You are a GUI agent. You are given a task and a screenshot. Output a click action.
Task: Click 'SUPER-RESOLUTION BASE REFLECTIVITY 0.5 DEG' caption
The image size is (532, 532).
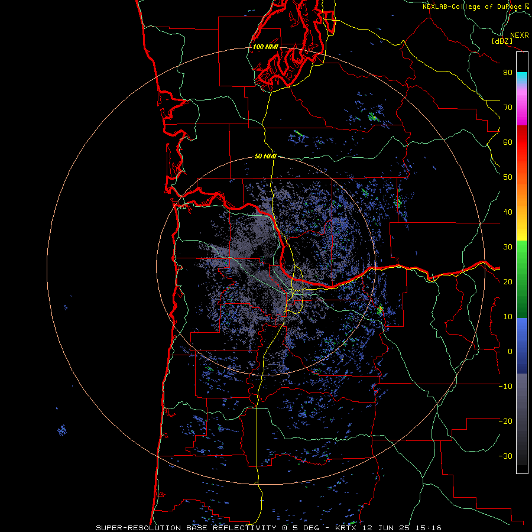point(207,528)
